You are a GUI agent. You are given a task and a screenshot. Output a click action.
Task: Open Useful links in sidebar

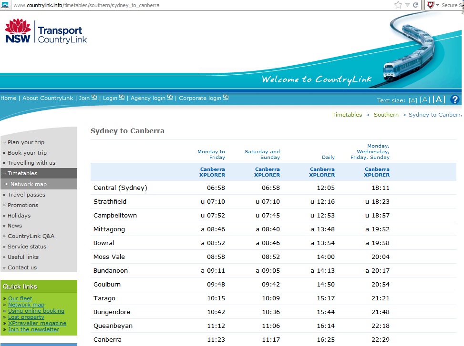click(23, 257)
